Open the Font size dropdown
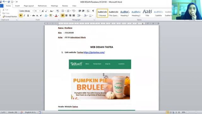Viewport: 202px width, 114px height. click(40, 11)
